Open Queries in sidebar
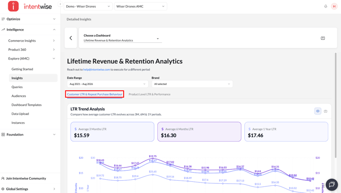 (x=17, y=87)
